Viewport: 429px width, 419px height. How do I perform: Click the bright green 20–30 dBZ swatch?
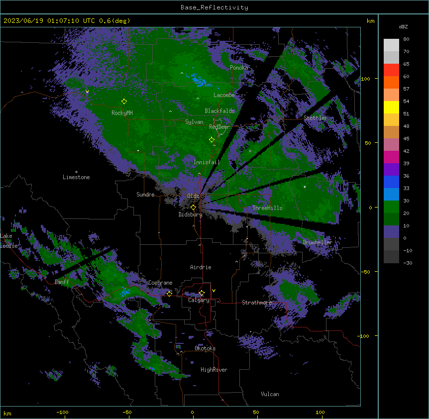pos(391,207)
